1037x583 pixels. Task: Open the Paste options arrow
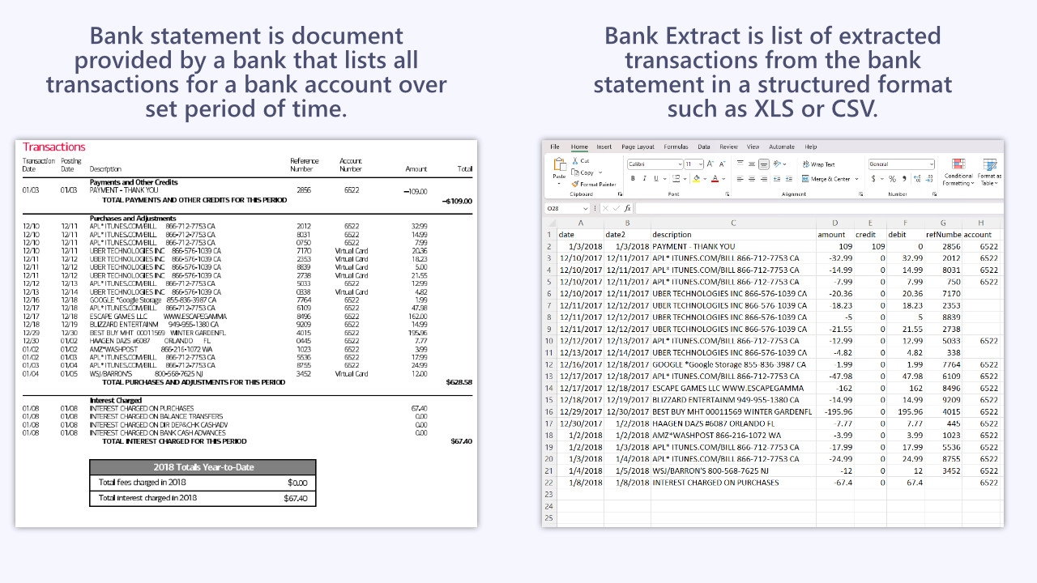tap(559, 184)
